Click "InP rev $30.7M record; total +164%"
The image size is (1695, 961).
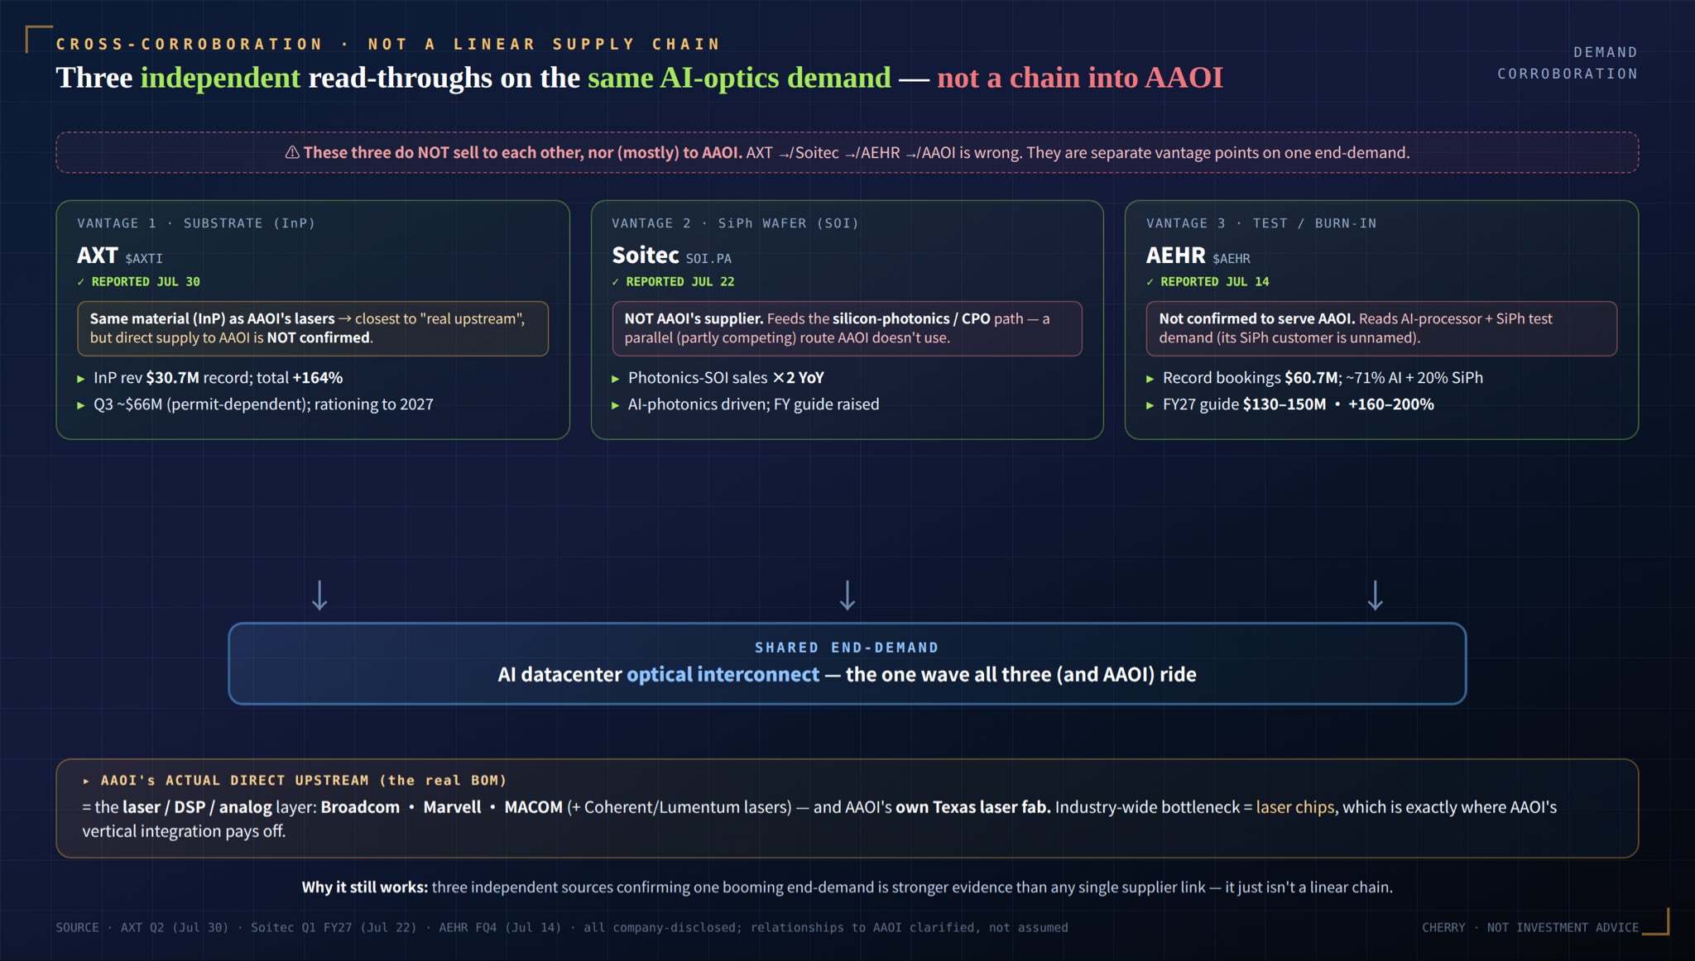coord(218,378)
